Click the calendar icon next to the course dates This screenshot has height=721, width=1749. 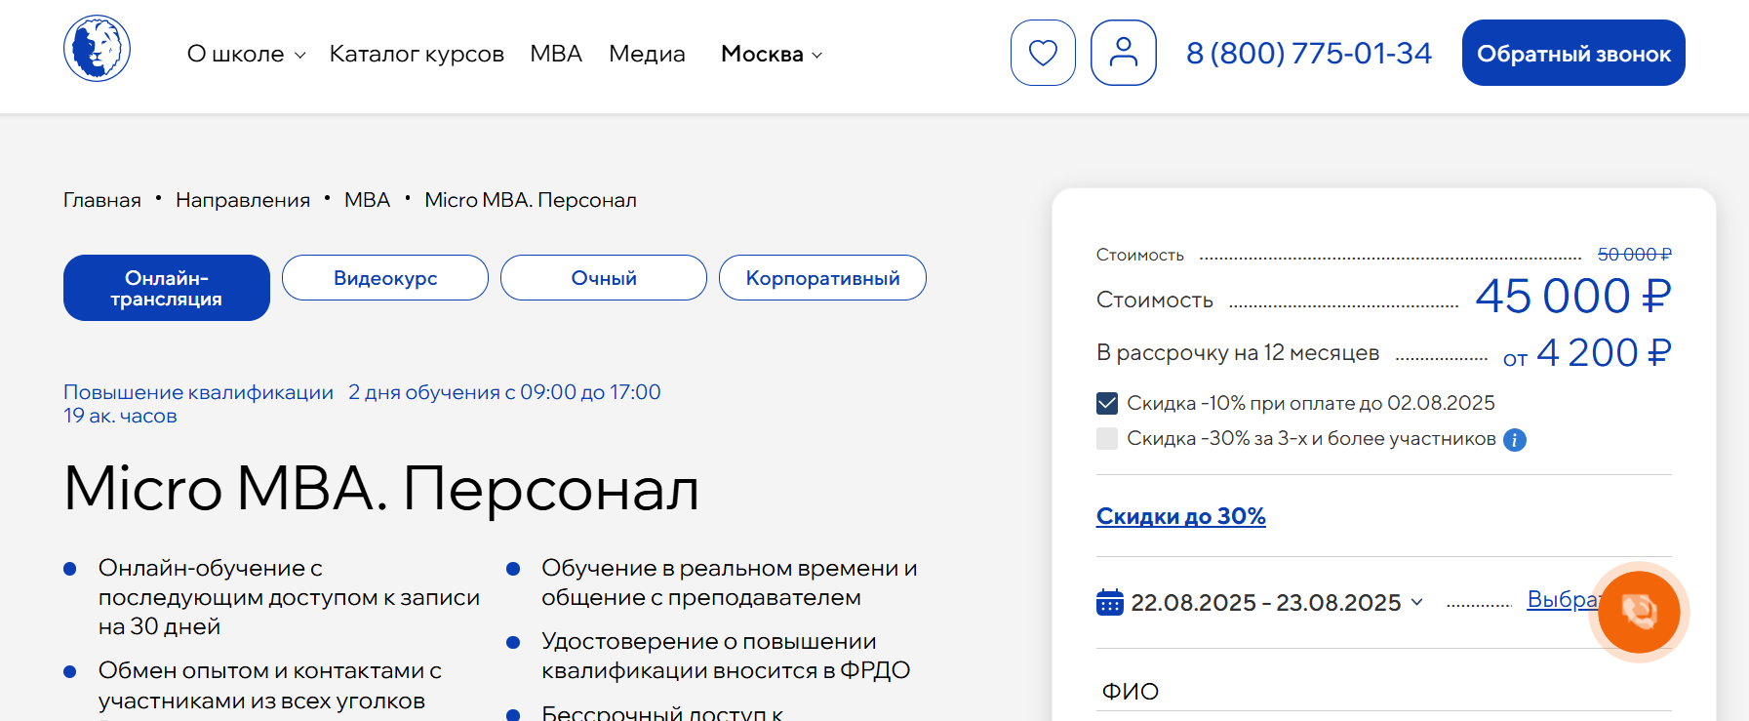coord(1109,603)
